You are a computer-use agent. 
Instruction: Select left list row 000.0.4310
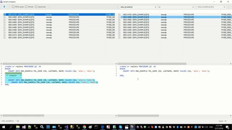pos(59,35)
